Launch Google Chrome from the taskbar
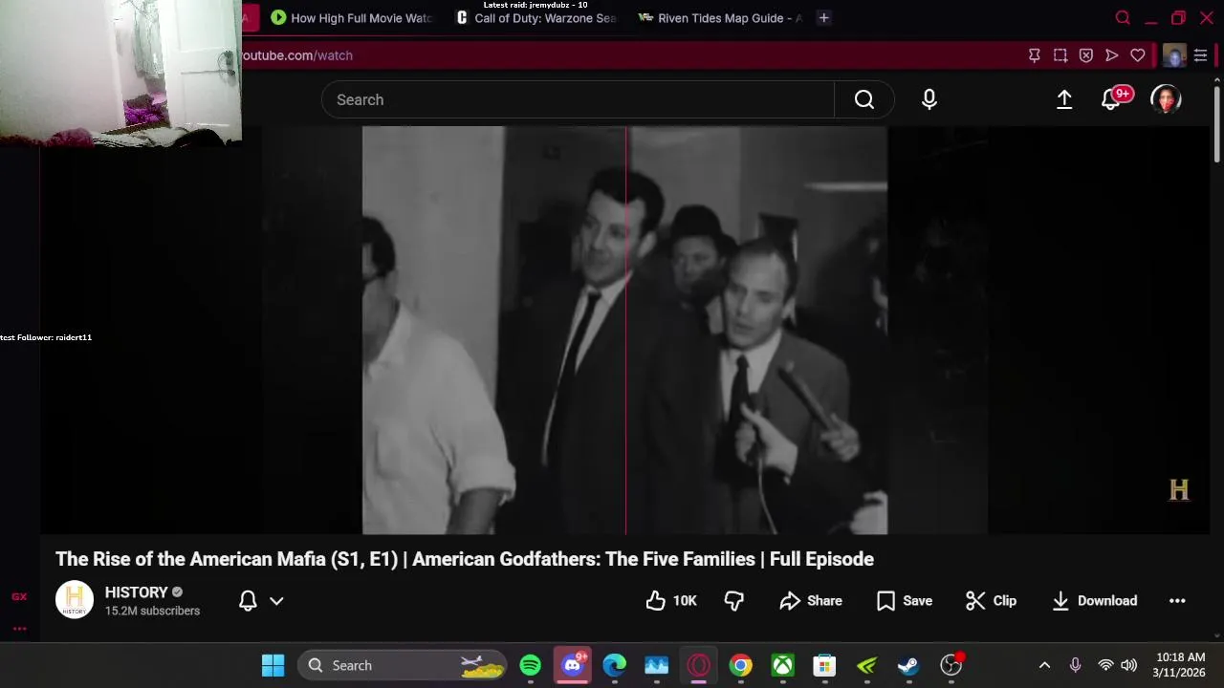This screenshot has width=1224, height=688. point(741,665)
